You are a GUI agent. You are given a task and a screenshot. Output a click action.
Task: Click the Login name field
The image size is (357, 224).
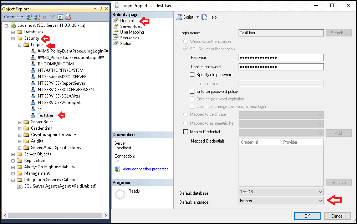[x=281, y=33]
